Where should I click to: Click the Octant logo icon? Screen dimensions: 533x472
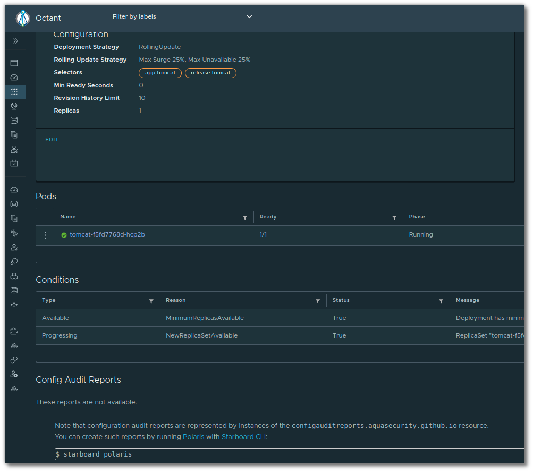[23, 18]
